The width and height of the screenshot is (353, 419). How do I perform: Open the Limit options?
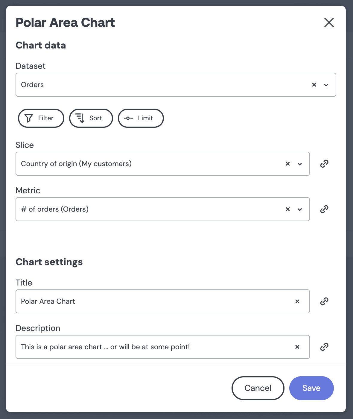[141, 118]
